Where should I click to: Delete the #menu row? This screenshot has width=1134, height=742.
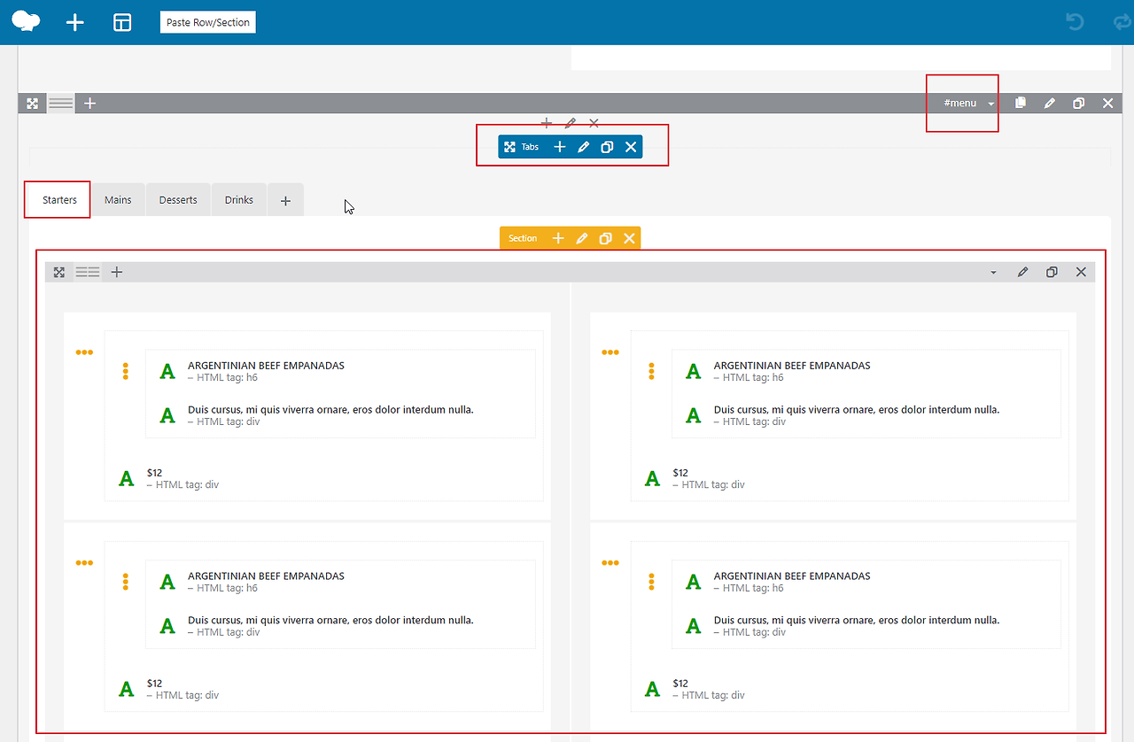pos(1107,104)
